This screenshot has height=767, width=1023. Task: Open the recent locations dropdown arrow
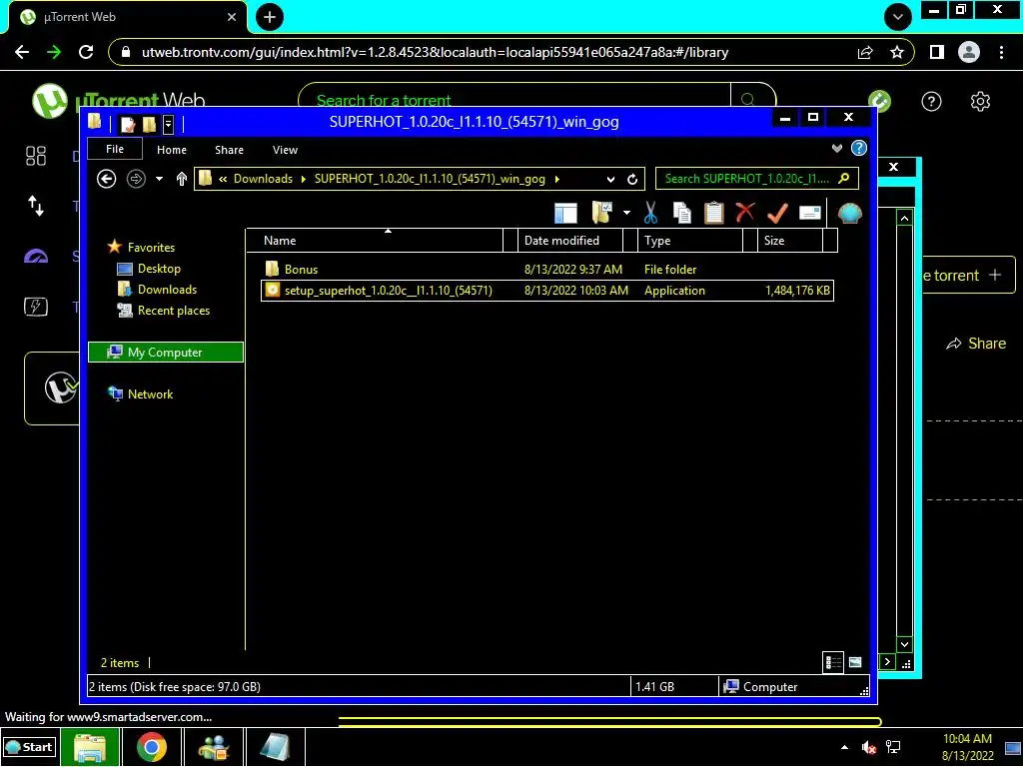point(159,179)
